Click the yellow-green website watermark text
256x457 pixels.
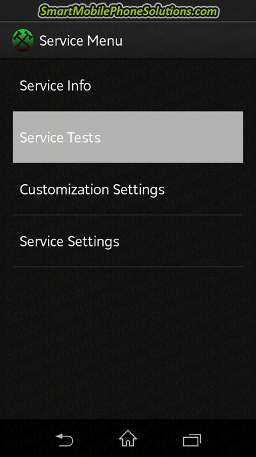(129, 12)
